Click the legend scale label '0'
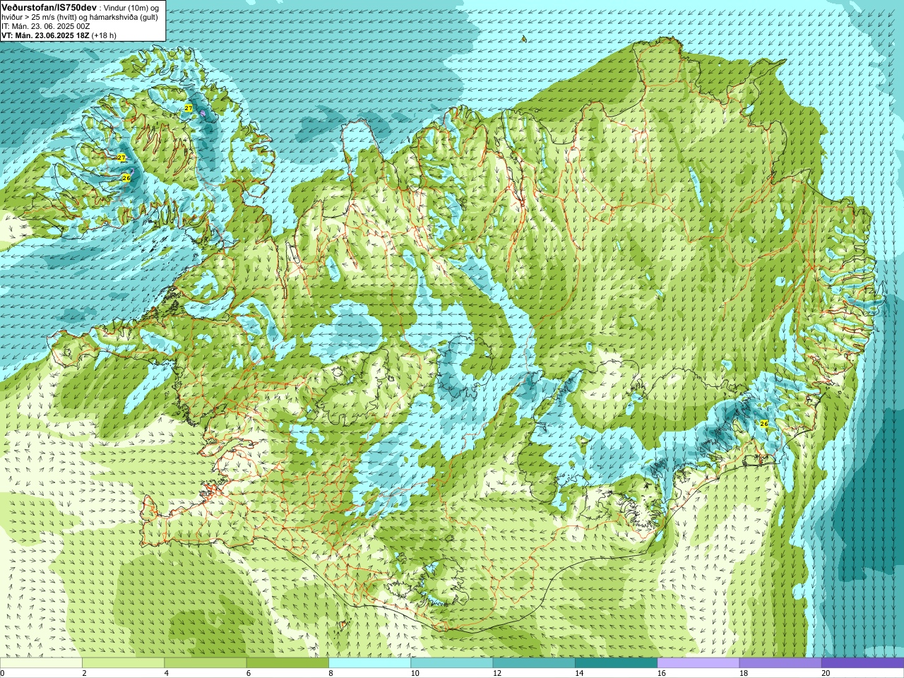The width and height of the screenshot is (904, 678). 2,673
